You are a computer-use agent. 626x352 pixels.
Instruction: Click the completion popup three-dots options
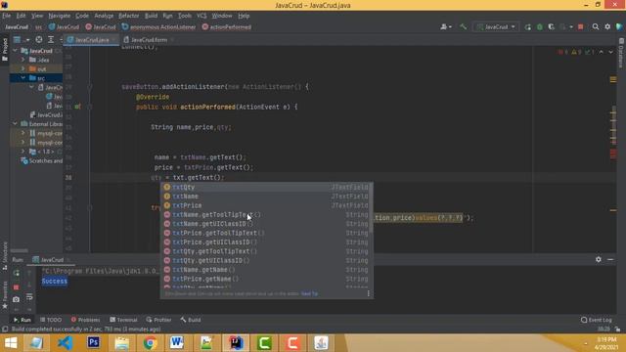(x=368, y=293)
